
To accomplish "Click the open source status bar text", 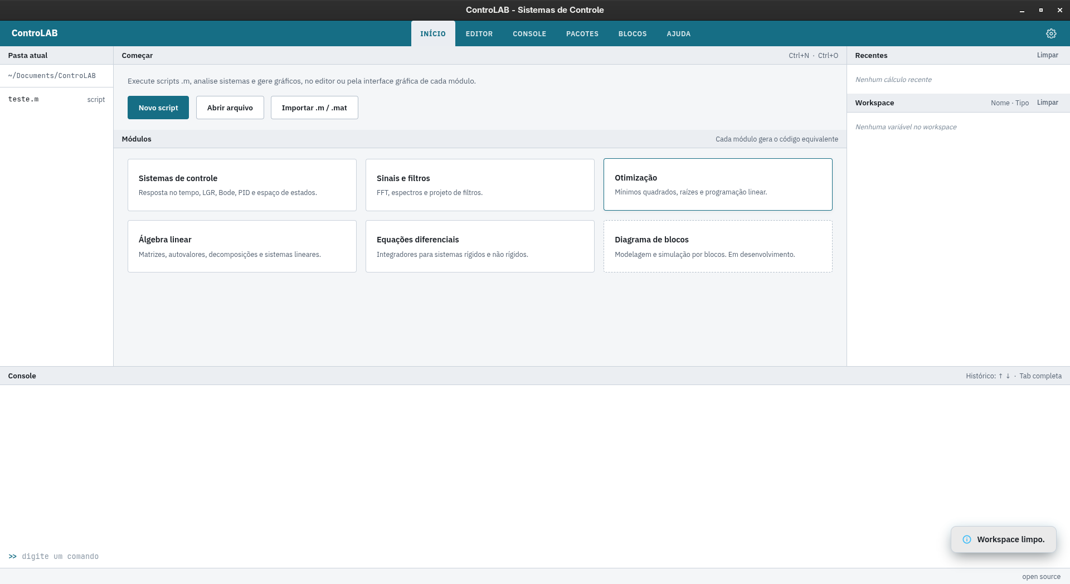I will 1041,577.
